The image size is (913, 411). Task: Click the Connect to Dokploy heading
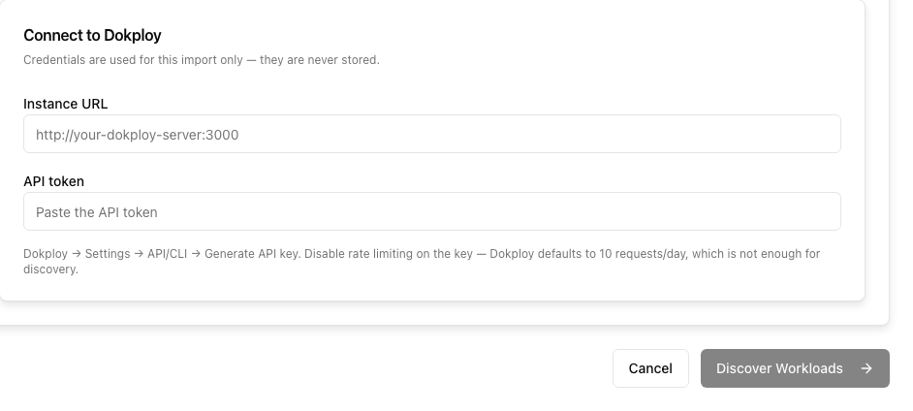tap(92, 36)
